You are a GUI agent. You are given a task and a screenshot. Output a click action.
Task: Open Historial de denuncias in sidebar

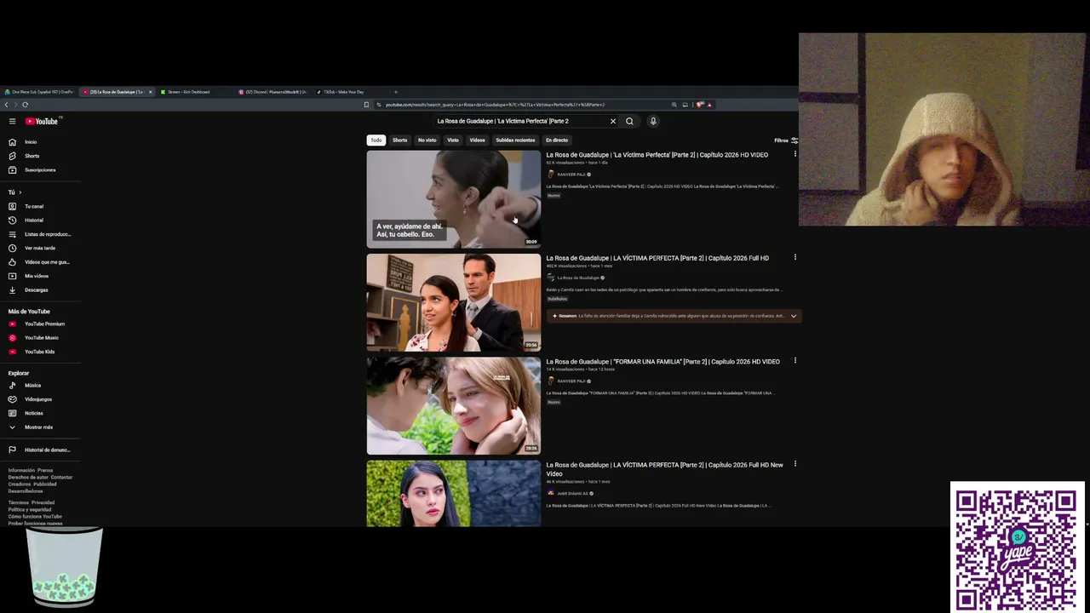coord(41,450)
